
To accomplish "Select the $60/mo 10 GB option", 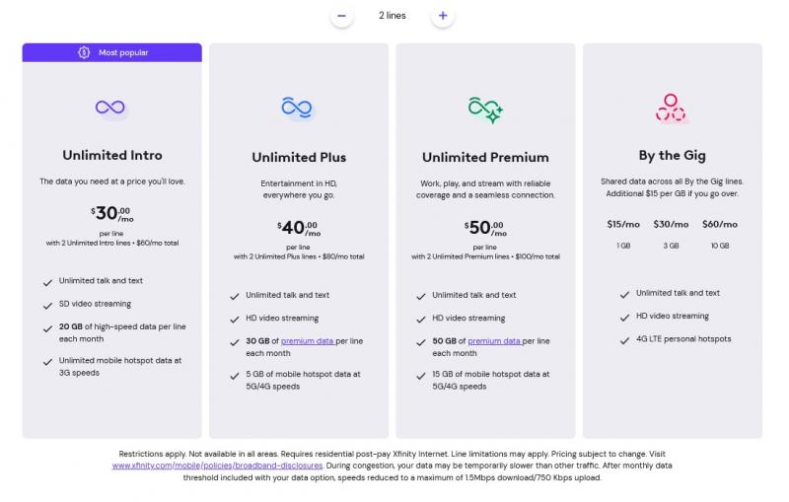I will 720,234.
